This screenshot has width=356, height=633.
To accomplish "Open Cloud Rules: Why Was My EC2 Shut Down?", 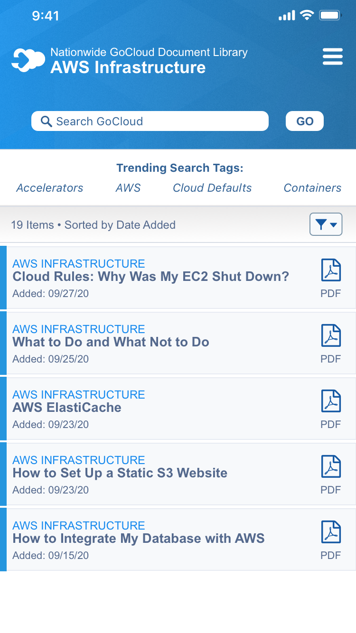I will point(150,277).
